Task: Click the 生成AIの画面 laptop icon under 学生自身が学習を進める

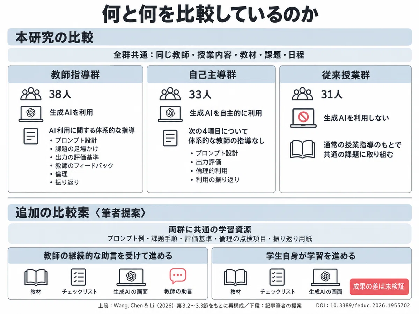Action: tap(325, 277)
